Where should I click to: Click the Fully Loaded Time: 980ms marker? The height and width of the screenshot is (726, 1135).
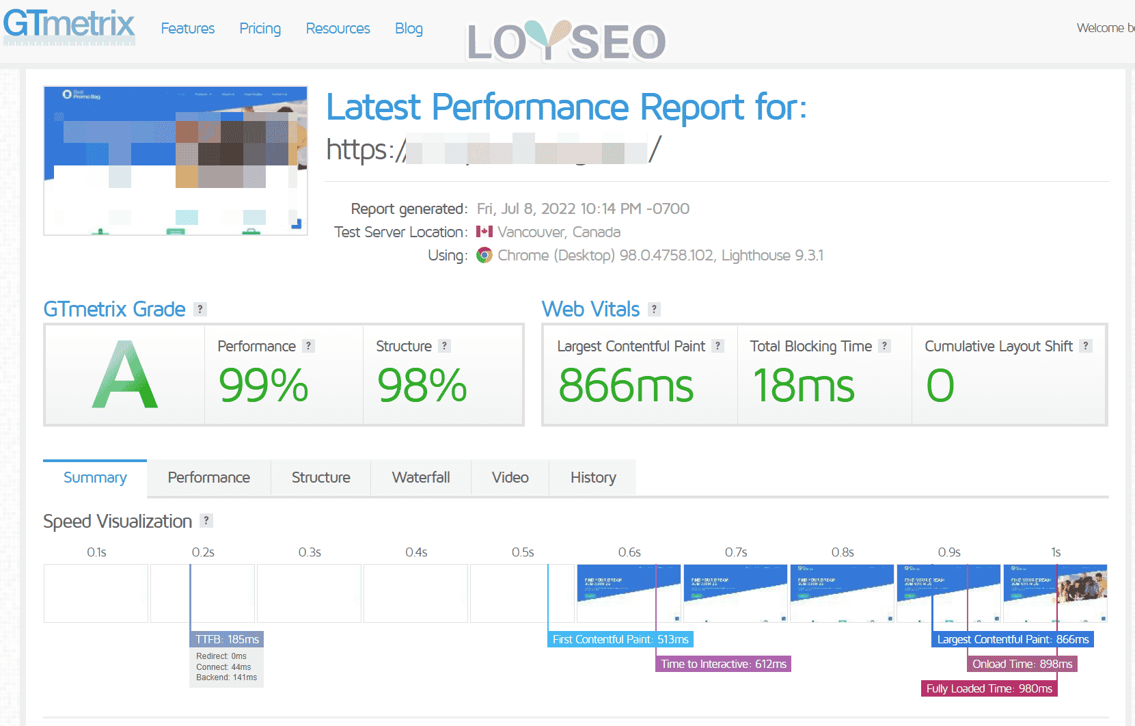(x=989, y=688)
